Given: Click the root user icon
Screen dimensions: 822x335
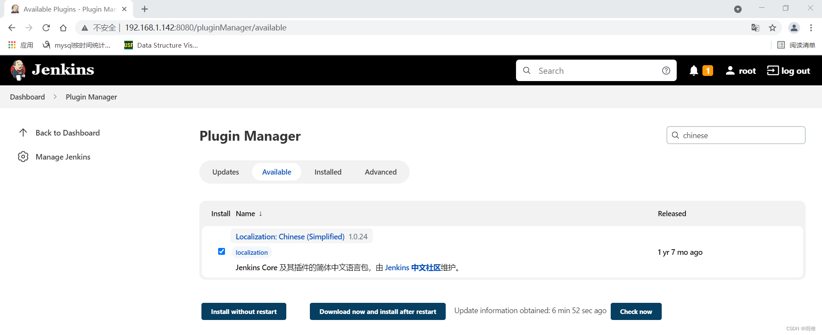Looking at the screenshot, I should (730, 71).
